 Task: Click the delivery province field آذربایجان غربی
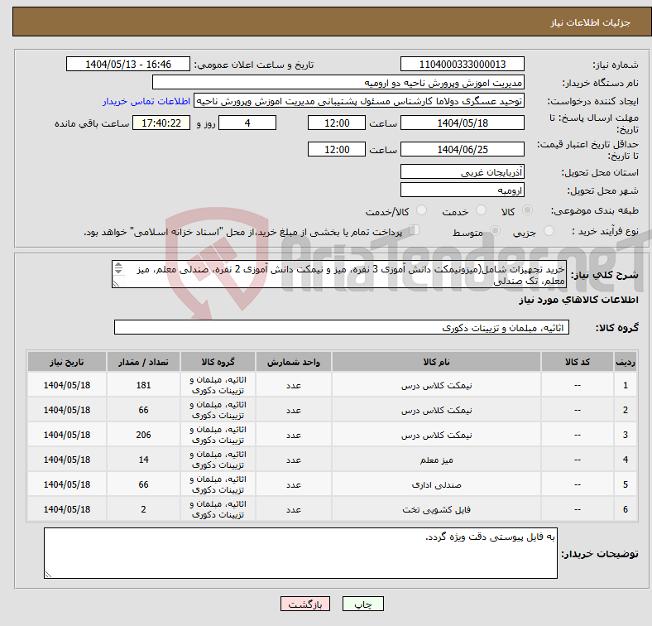(463, 171)
